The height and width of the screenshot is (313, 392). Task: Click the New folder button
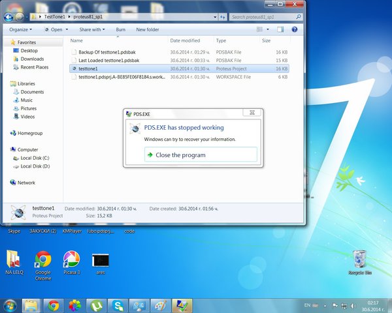(x=148, y=29)
